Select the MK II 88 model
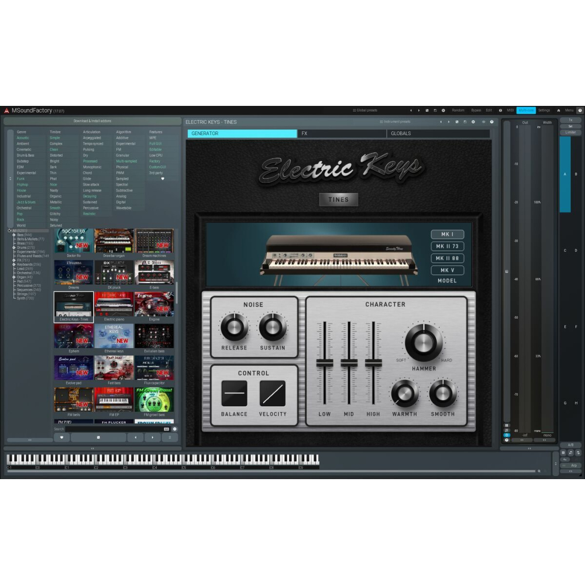This screenshot has width=585, height=585. pos(448,258)
